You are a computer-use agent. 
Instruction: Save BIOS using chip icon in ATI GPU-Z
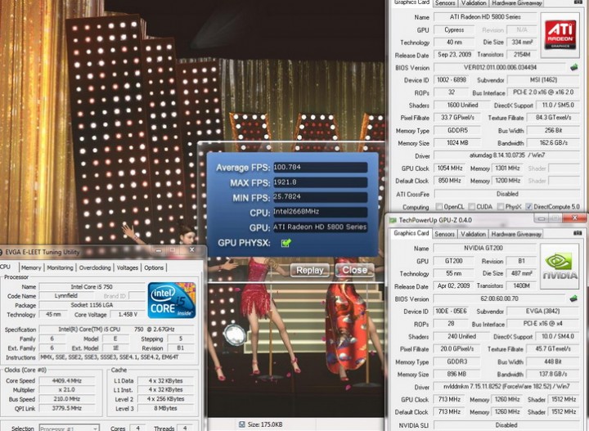tap(573, 68)
